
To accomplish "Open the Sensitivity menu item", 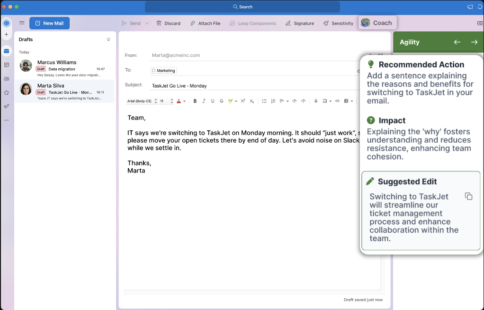I will 338,23.
